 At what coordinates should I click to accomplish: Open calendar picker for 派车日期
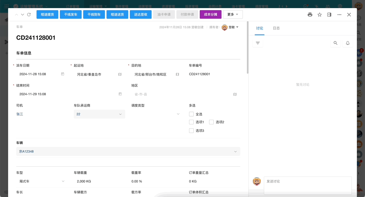63,74
